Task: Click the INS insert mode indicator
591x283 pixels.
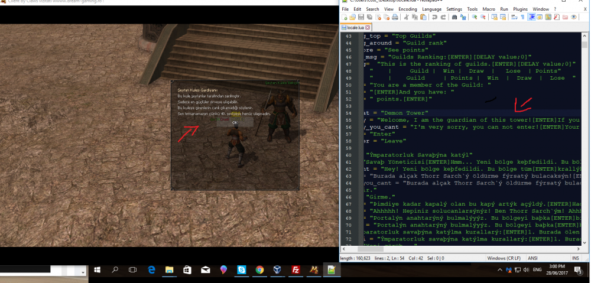Action: pyautogui.click(x=576, y=258)
